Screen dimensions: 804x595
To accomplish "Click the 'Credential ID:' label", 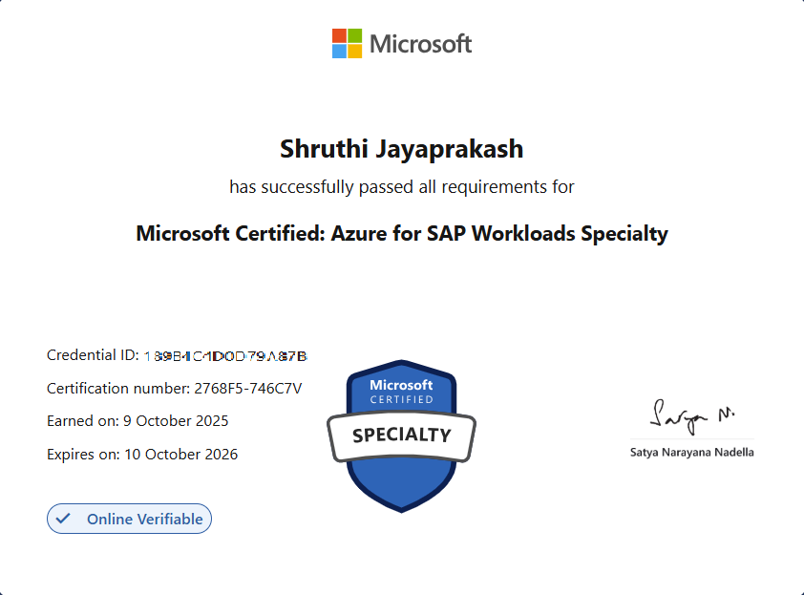I will coord(93,355).
